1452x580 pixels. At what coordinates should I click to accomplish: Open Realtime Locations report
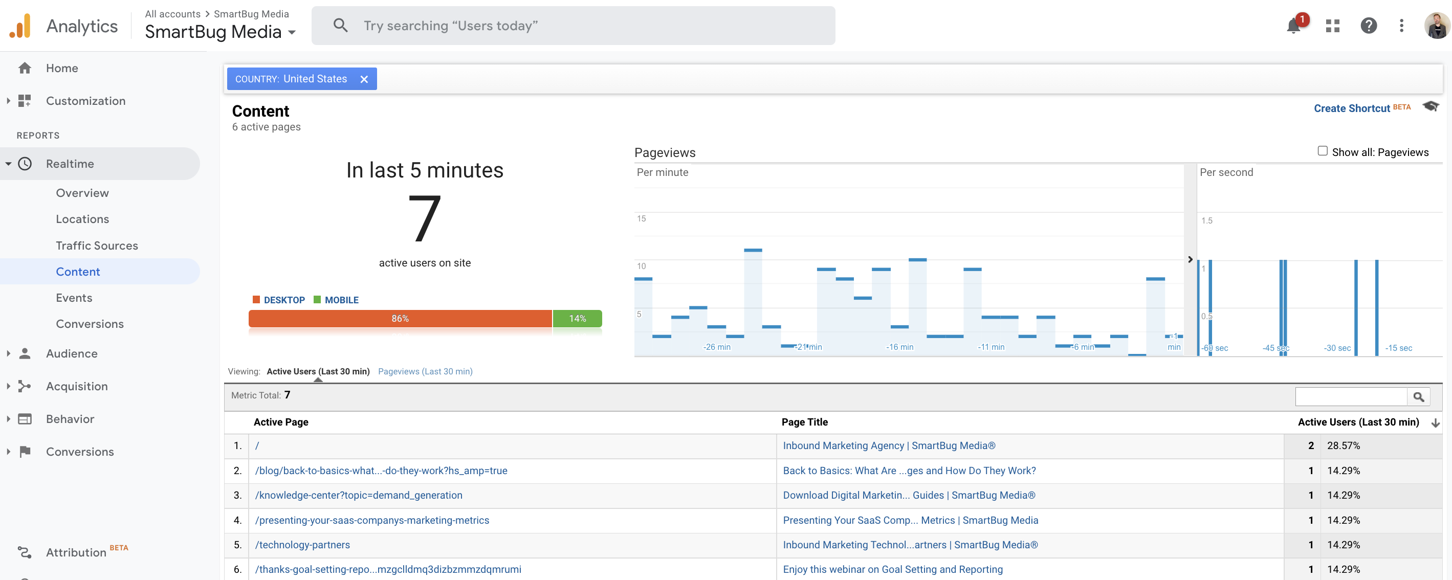(82, 219)
